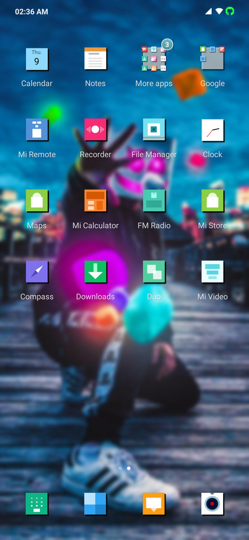The height and width of the screenshot is (540, 249).
Task: Switch to first home screen page dot
Action: pos(120,468)
